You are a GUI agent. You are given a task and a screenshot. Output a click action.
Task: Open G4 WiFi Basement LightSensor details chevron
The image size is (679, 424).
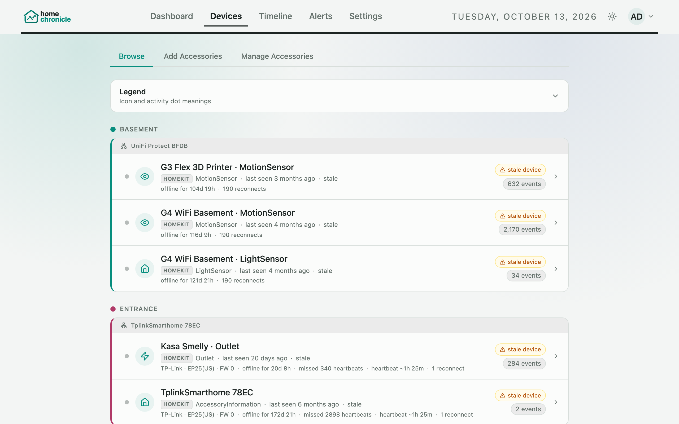coord(556,269)
